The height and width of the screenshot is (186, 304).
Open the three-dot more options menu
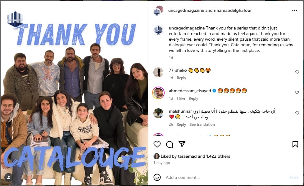click(294, 11)
